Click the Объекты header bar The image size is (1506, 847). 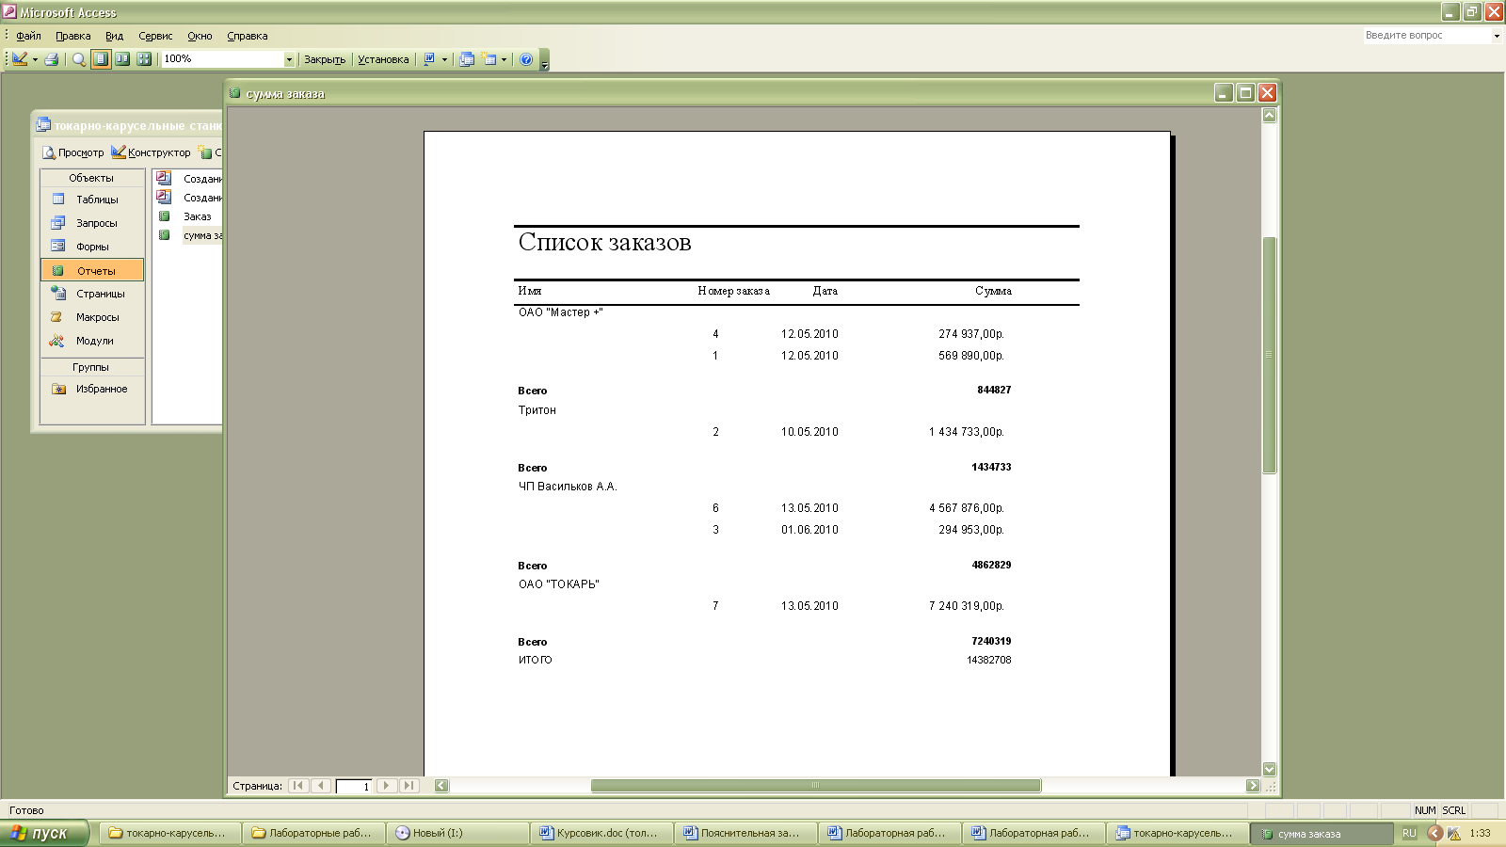pos(92,178)
